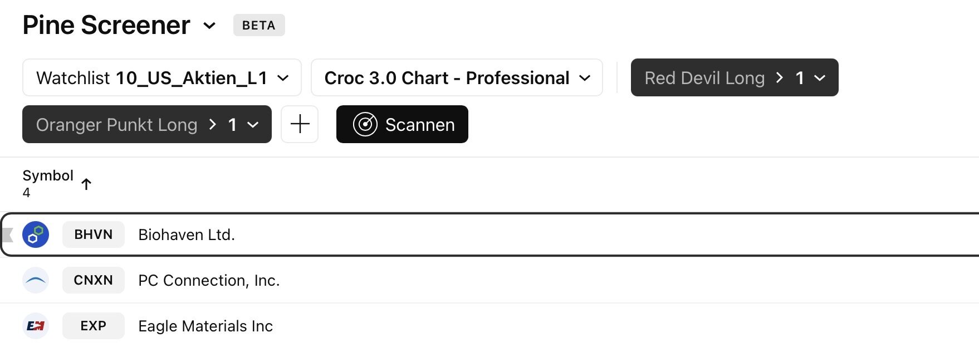Toggle Symbol column sort arrow

pyautogui.click(x=86, y=184)
